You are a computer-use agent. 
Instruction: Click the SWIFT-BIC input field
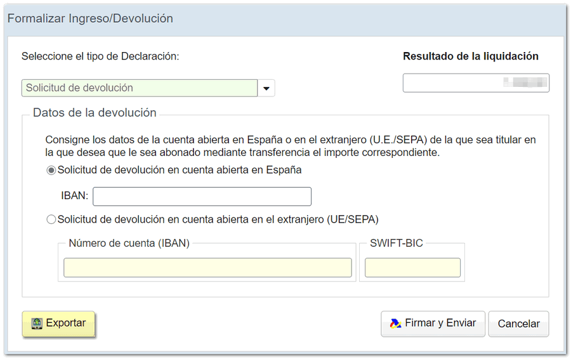412,268
